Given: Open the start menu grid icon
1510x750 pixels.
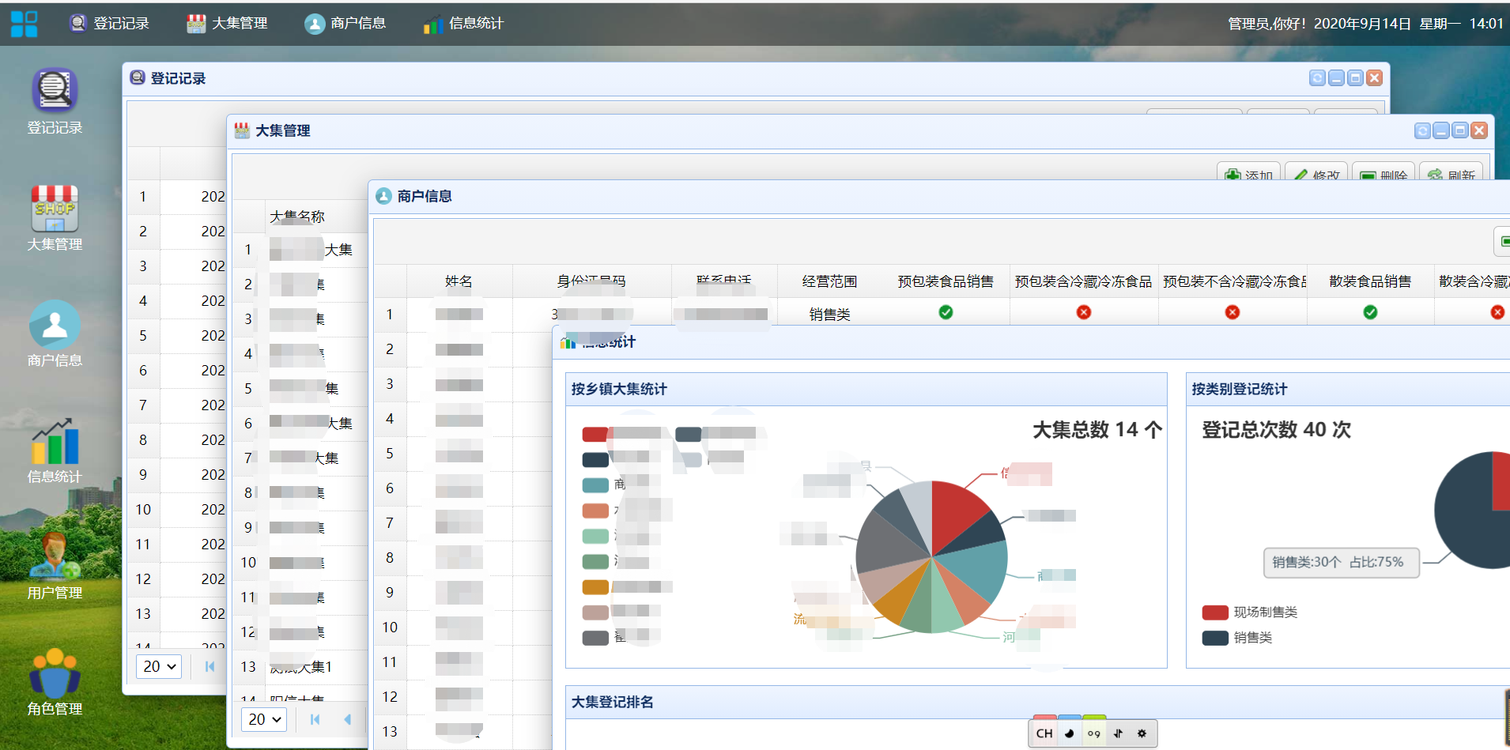Looking at the screenshot, I should tap(24, 24).
